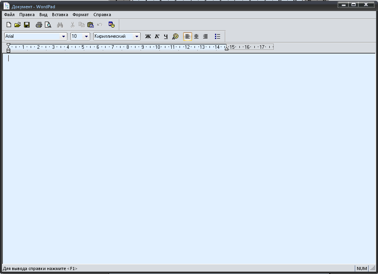
Task: Click the WordPad document icon in title bar
Action: pos(7,6)
